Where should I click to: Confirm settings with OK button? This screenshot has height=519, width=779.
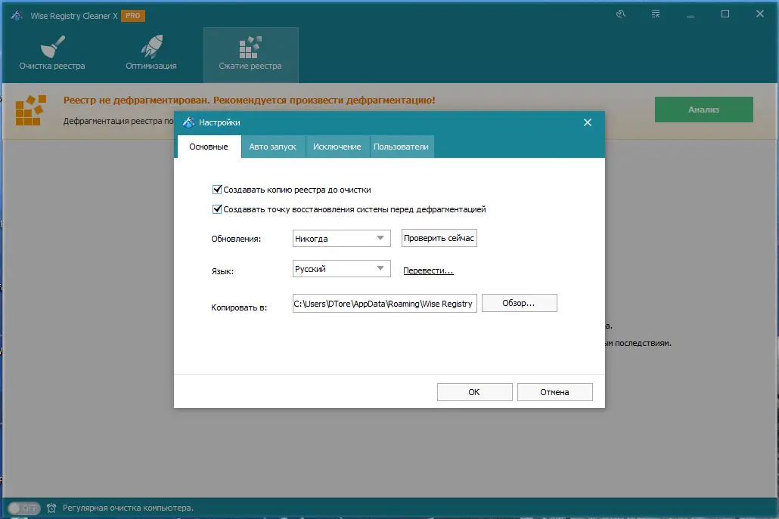click(x=474, y=392)
